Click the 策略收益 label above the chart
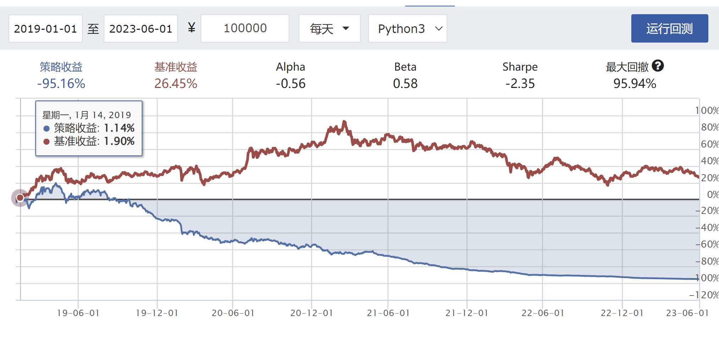This screenshot has width=719, height=337. pos(61,67)
